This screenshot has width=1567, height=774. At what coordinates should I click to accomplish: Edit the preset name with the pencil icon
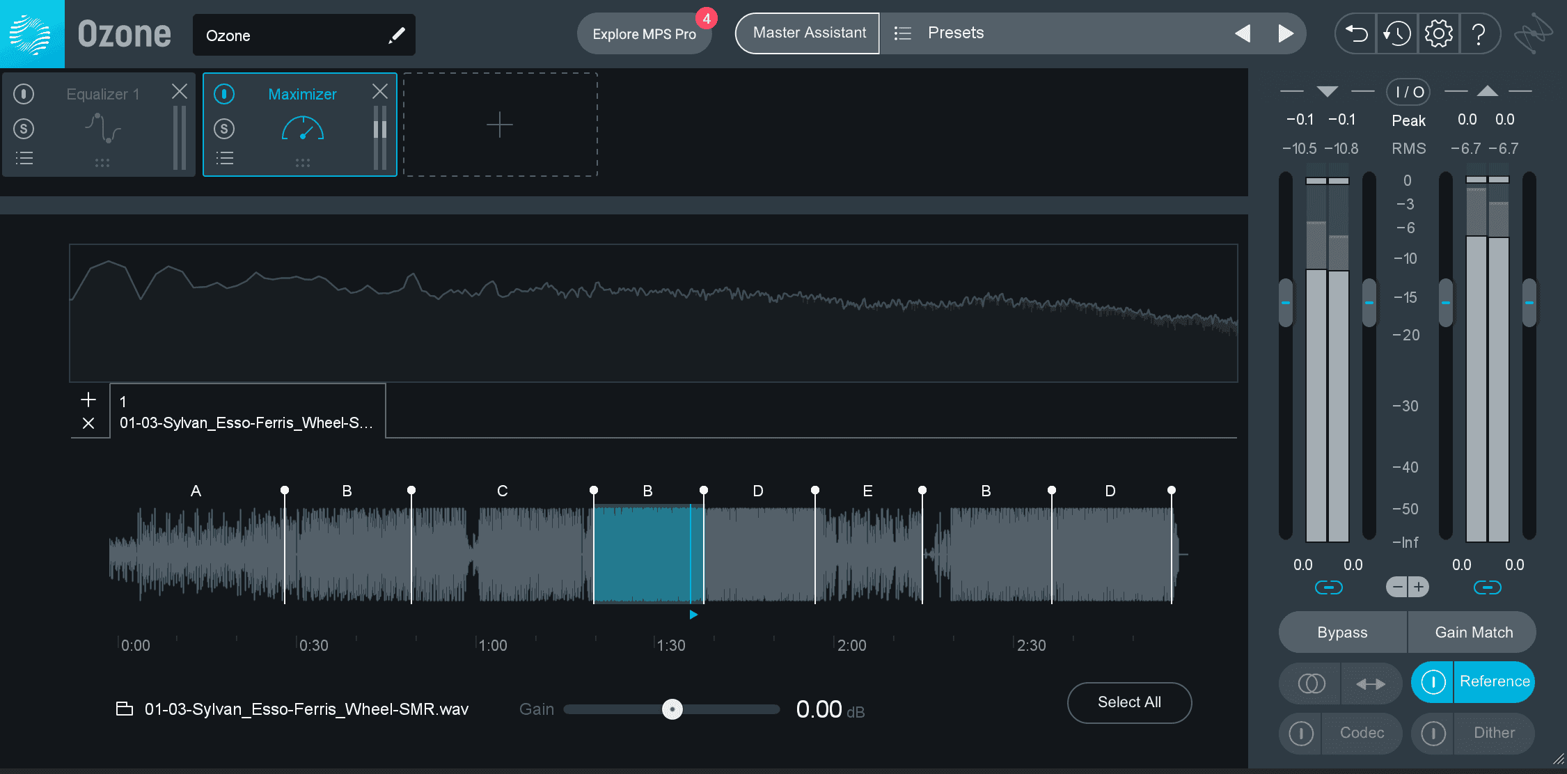[397, 35]
